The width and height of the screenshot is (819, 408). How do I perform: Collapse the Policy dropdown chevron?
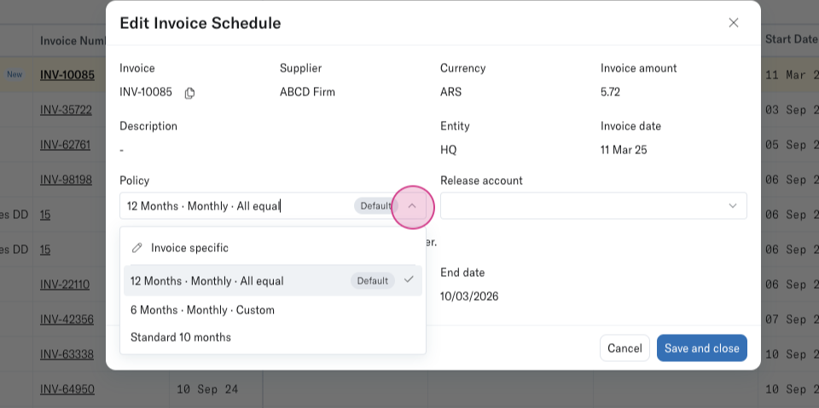pyautogui.click(x=412, y=206)
